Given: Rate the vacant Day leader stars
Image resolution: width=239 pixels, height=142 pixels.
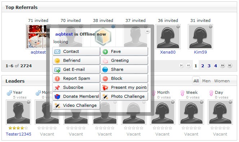Looking at the screenshot, I should [x=220, y=128].
